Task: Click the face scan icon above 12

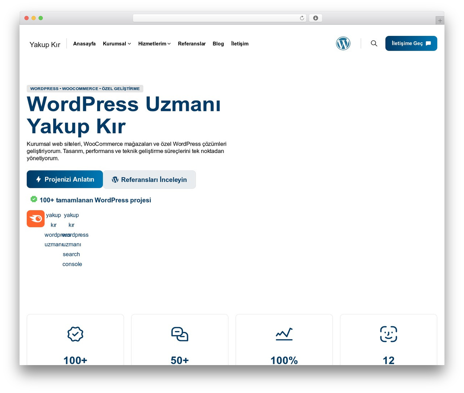Action: (x=389, y=334)
